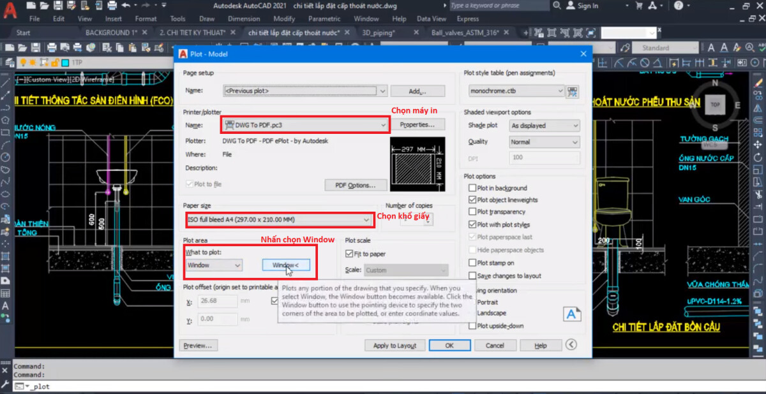Open the Shade plot dropdown showing As displayed
Viewport: 766px width, 394px height.
click(577, 126)
